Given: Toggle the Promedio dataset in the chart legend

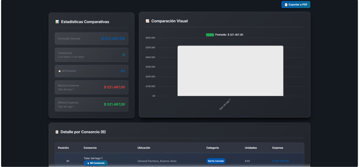Looking at the screenshot, I should pos(224,34).
